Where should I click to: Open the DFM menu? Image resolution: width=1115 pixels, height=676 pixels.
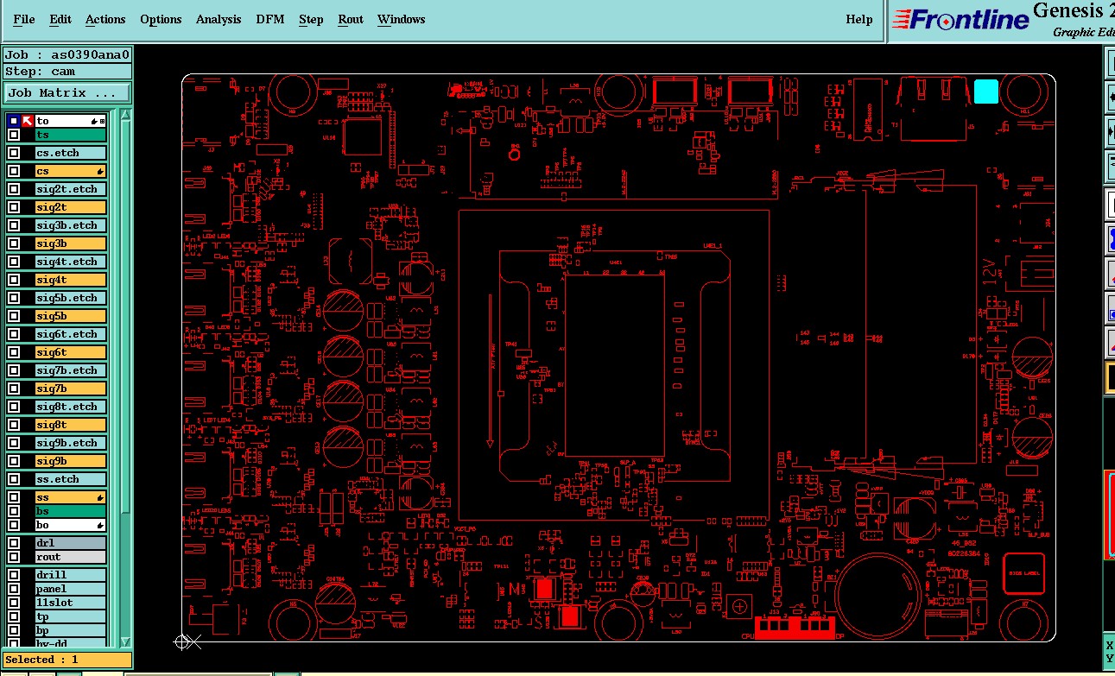point(269,19)
